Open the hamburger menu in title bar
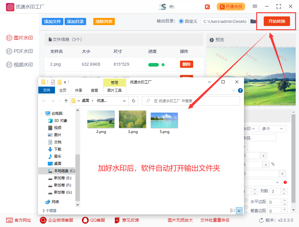 click(x=255, y=7)
